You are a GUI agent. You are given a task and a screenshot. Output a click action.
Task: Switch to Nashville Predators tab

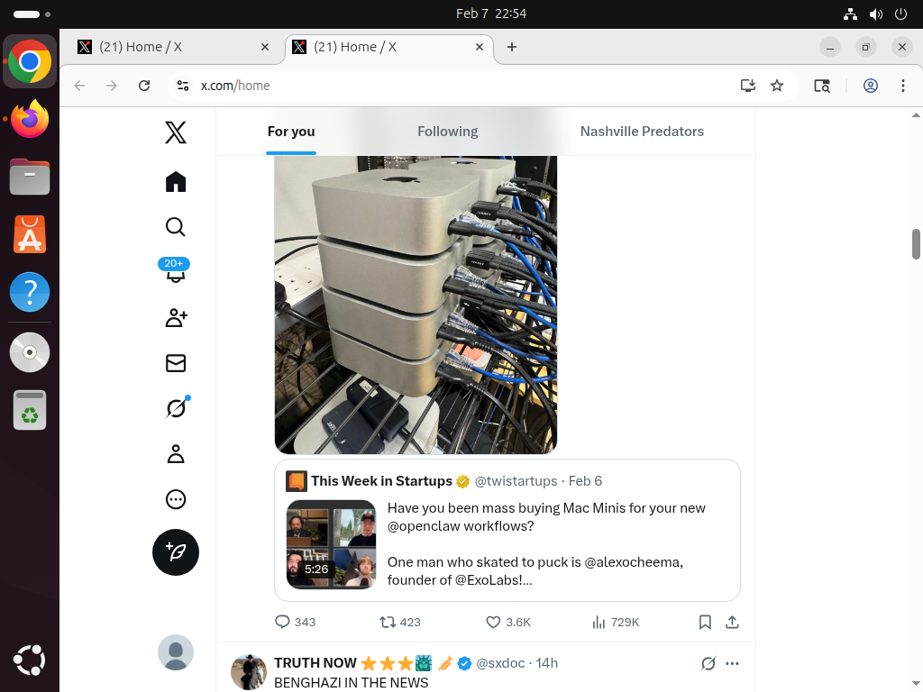(x=642, y=132)
